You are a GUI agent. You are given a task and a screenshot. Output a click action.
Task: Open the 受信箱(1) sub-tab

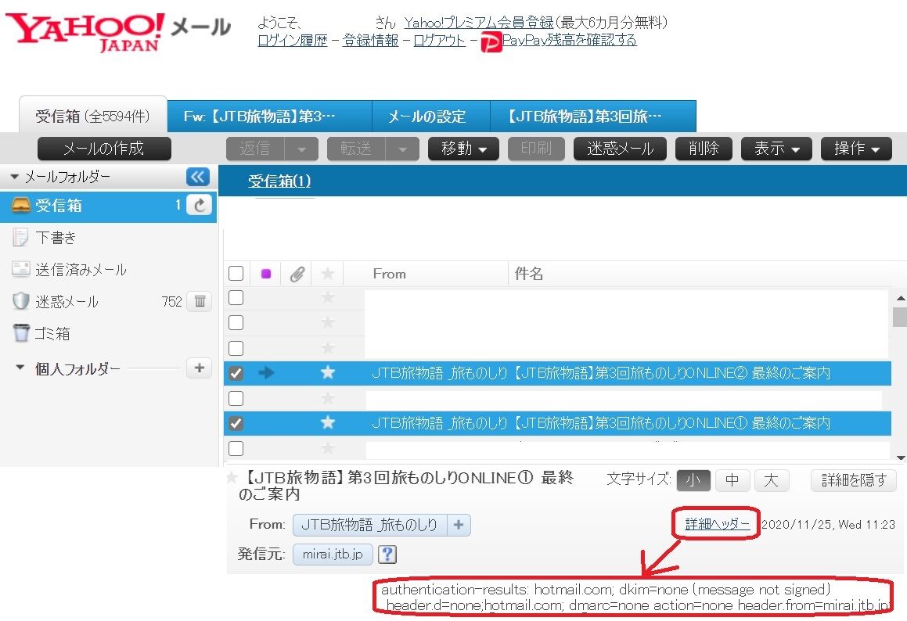[279, 181]
